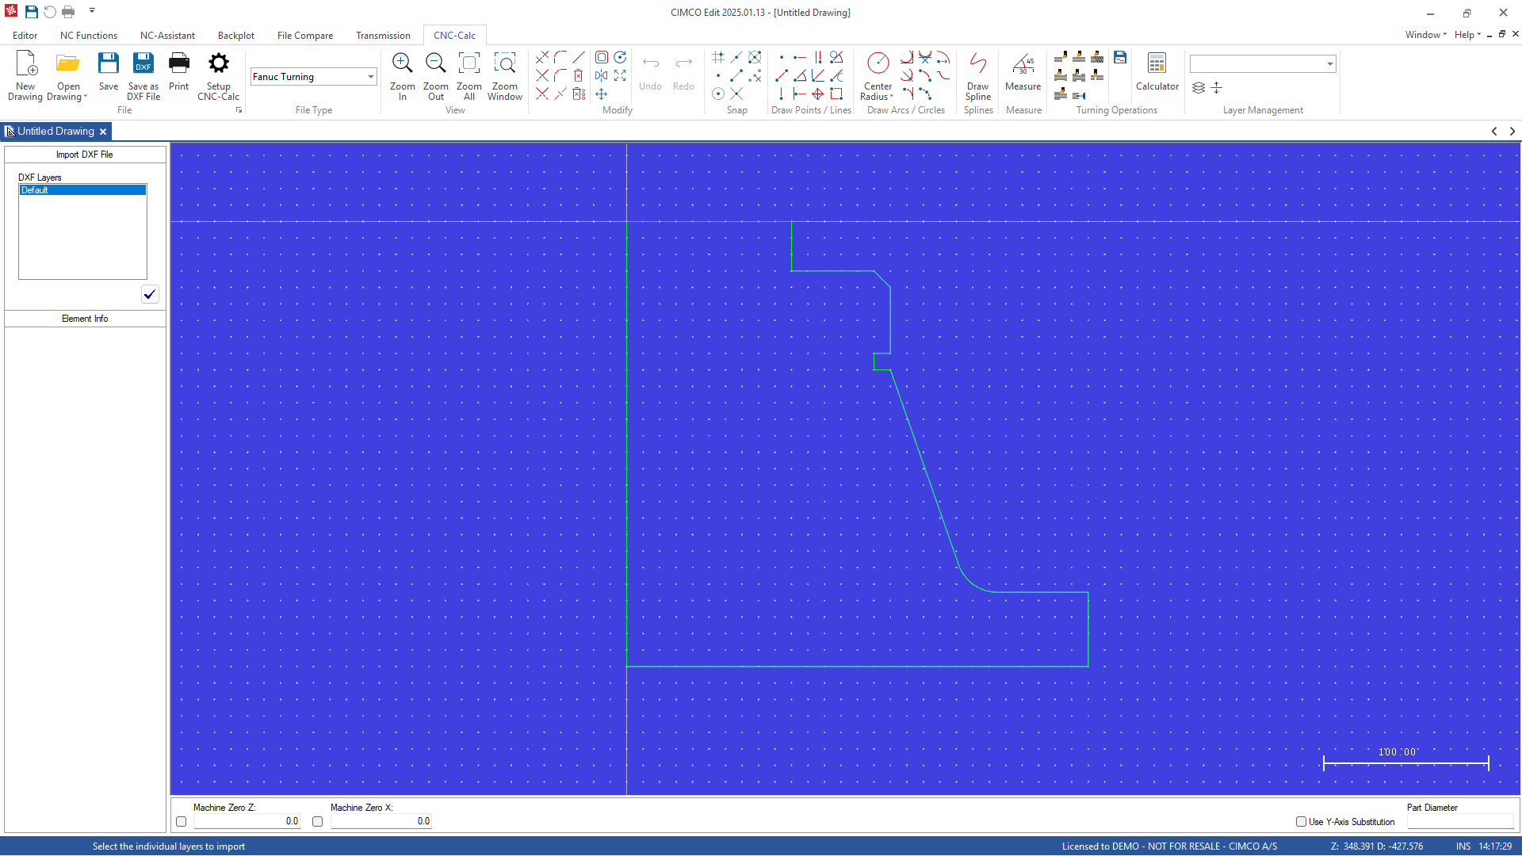Select the Default layer in DXF Layers
The height and width of the screenshot is (856, 1522).
[x=82, y=190]
